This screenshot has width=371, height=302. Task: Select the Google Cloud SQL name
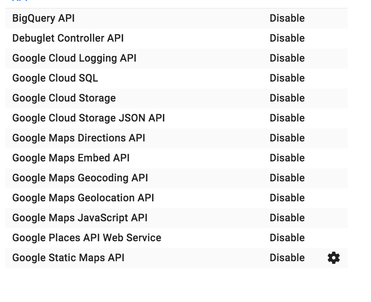(x=55, y=78)
